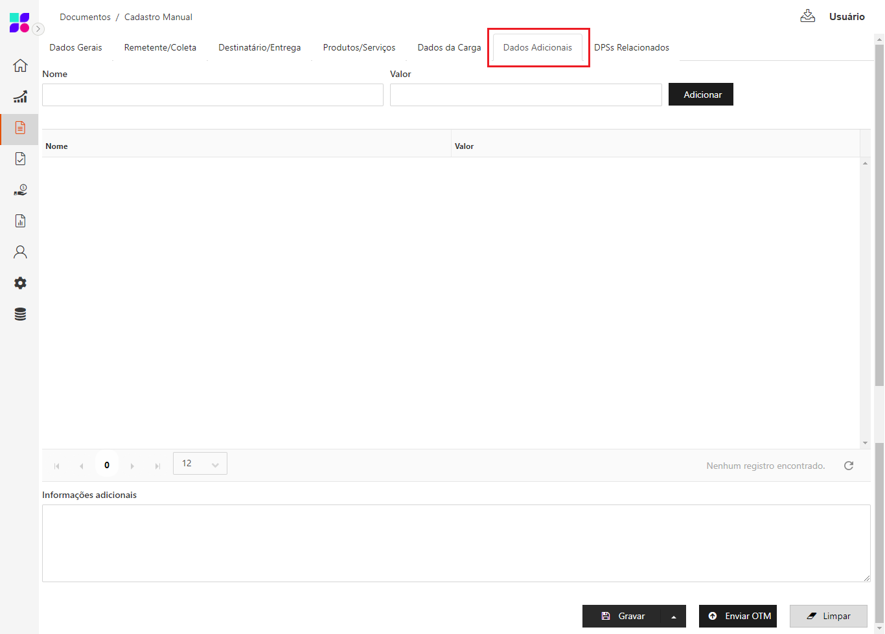Expand the sidebar with chevron arrow
Image resolution: width=885 pixels, height=634 pixels.
tap(38, 28)
